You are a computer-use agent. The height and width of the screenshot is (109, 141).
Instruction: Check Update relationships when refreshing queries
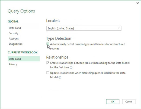[48, 73]
